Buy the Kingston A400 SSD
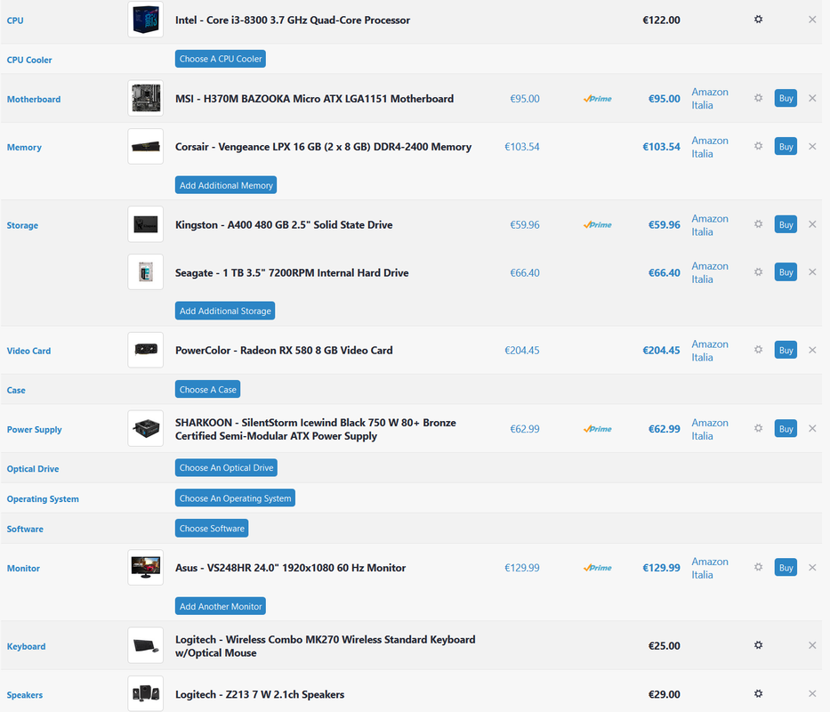This screenshot has width=830, height=712. click(x=786, y=224)
